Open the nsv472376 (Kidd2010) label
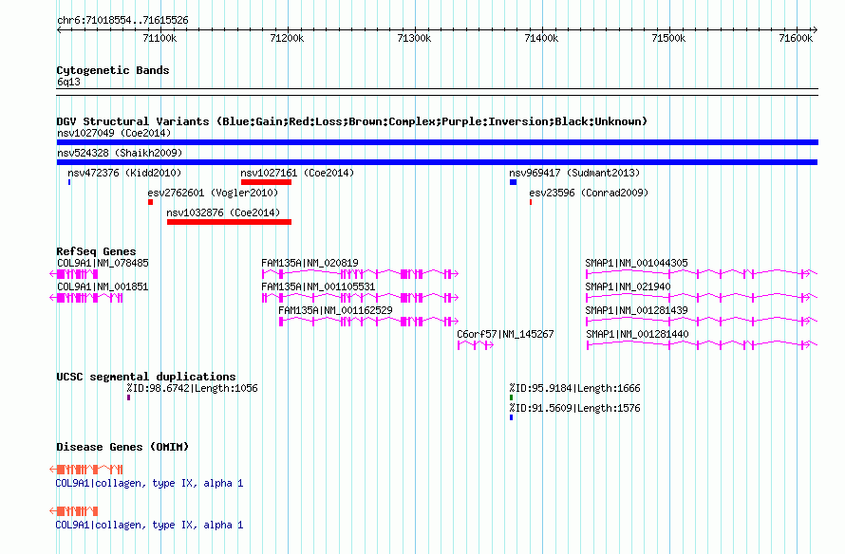 coord(124,173)
